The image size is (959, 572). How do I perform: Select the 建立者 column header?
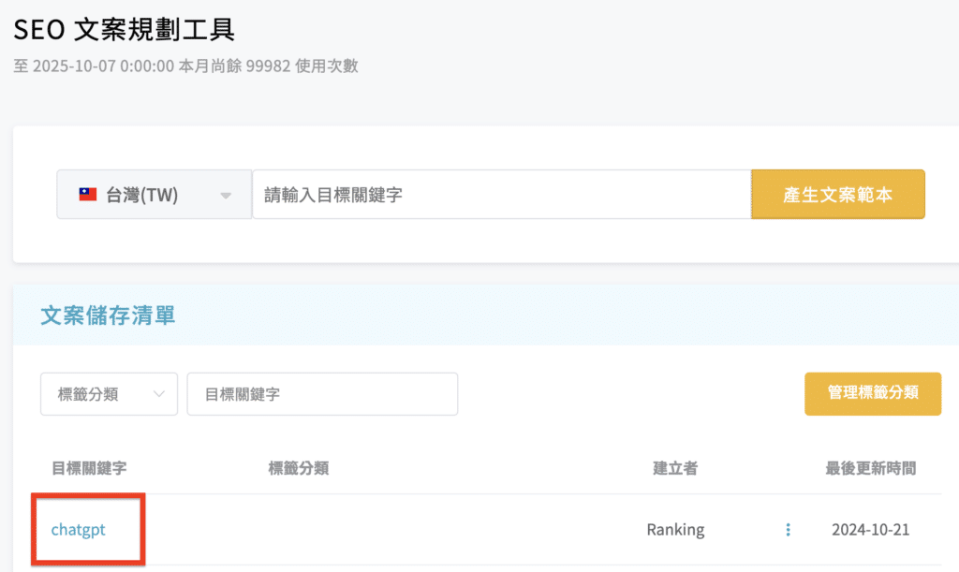(674, 467)
